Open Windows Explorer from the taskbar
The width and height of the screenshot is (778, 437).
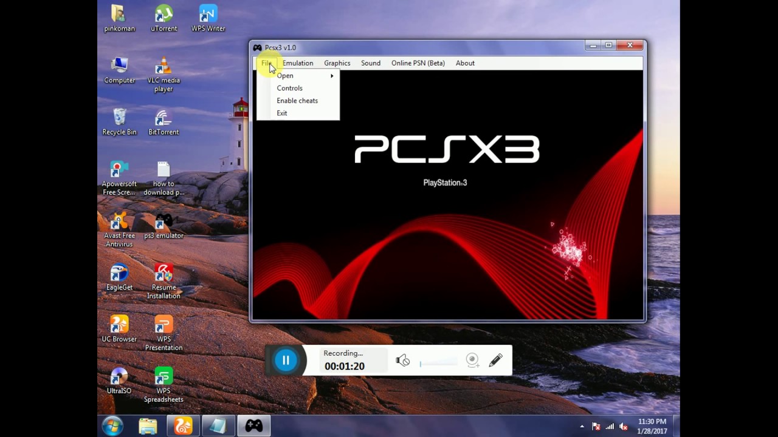[x=148, y=426]
